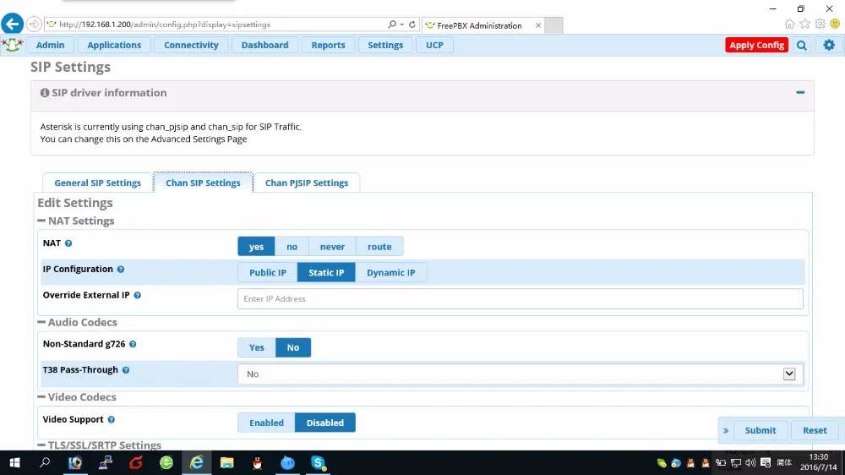
Task: Open File Explorer in the taskbar
Action: 226,462
